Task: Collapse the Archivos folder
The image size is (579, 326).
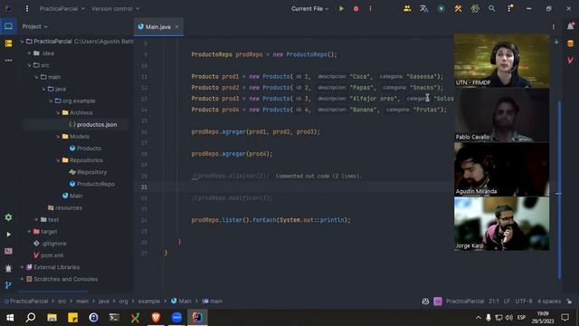Action: 58,112
